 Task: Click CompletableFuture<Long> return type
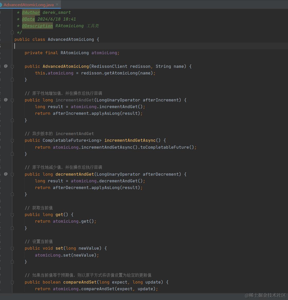(x=72, y=140)
